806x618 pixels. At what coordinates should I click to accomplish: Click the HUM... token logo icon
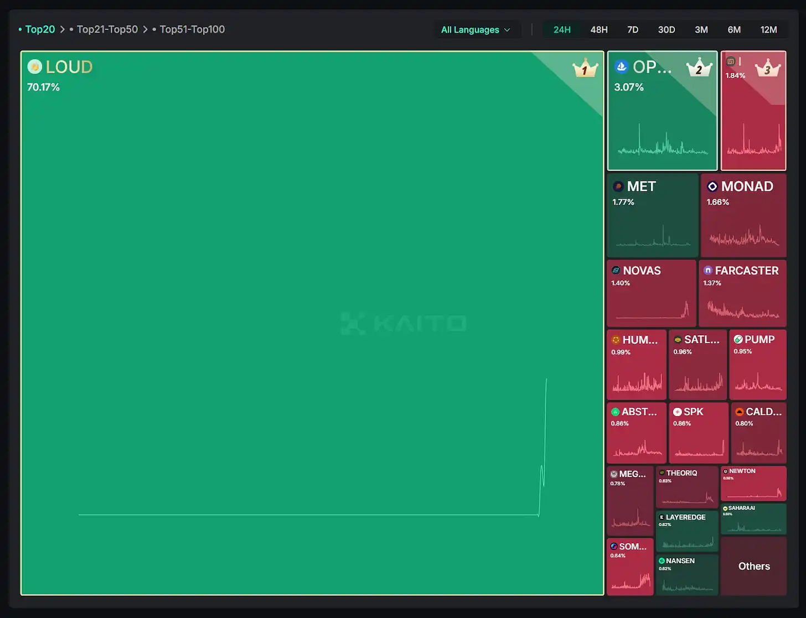(616, 340)
